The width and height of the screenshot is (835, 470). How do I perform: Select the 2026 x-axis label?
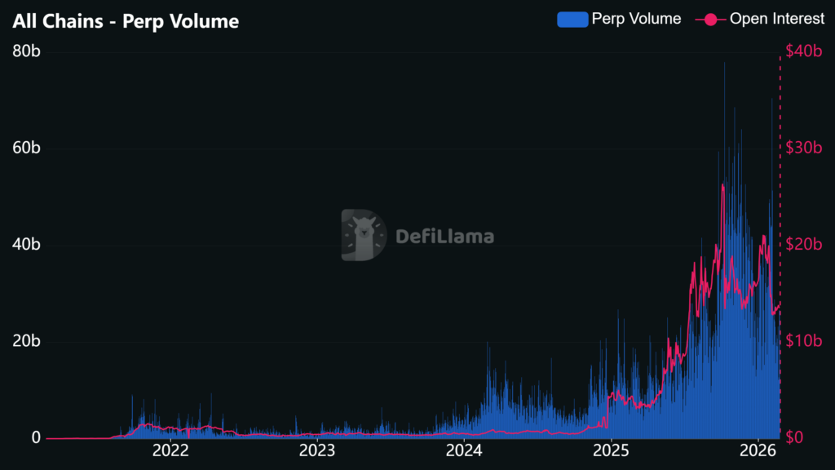(x=757, y=450)
